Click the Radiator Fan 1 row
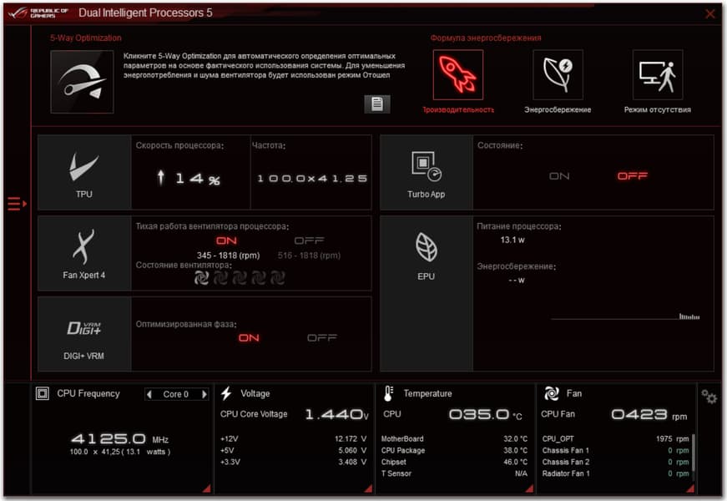The image size is (727, 501). pyautogui.click(x=615, y=473)
